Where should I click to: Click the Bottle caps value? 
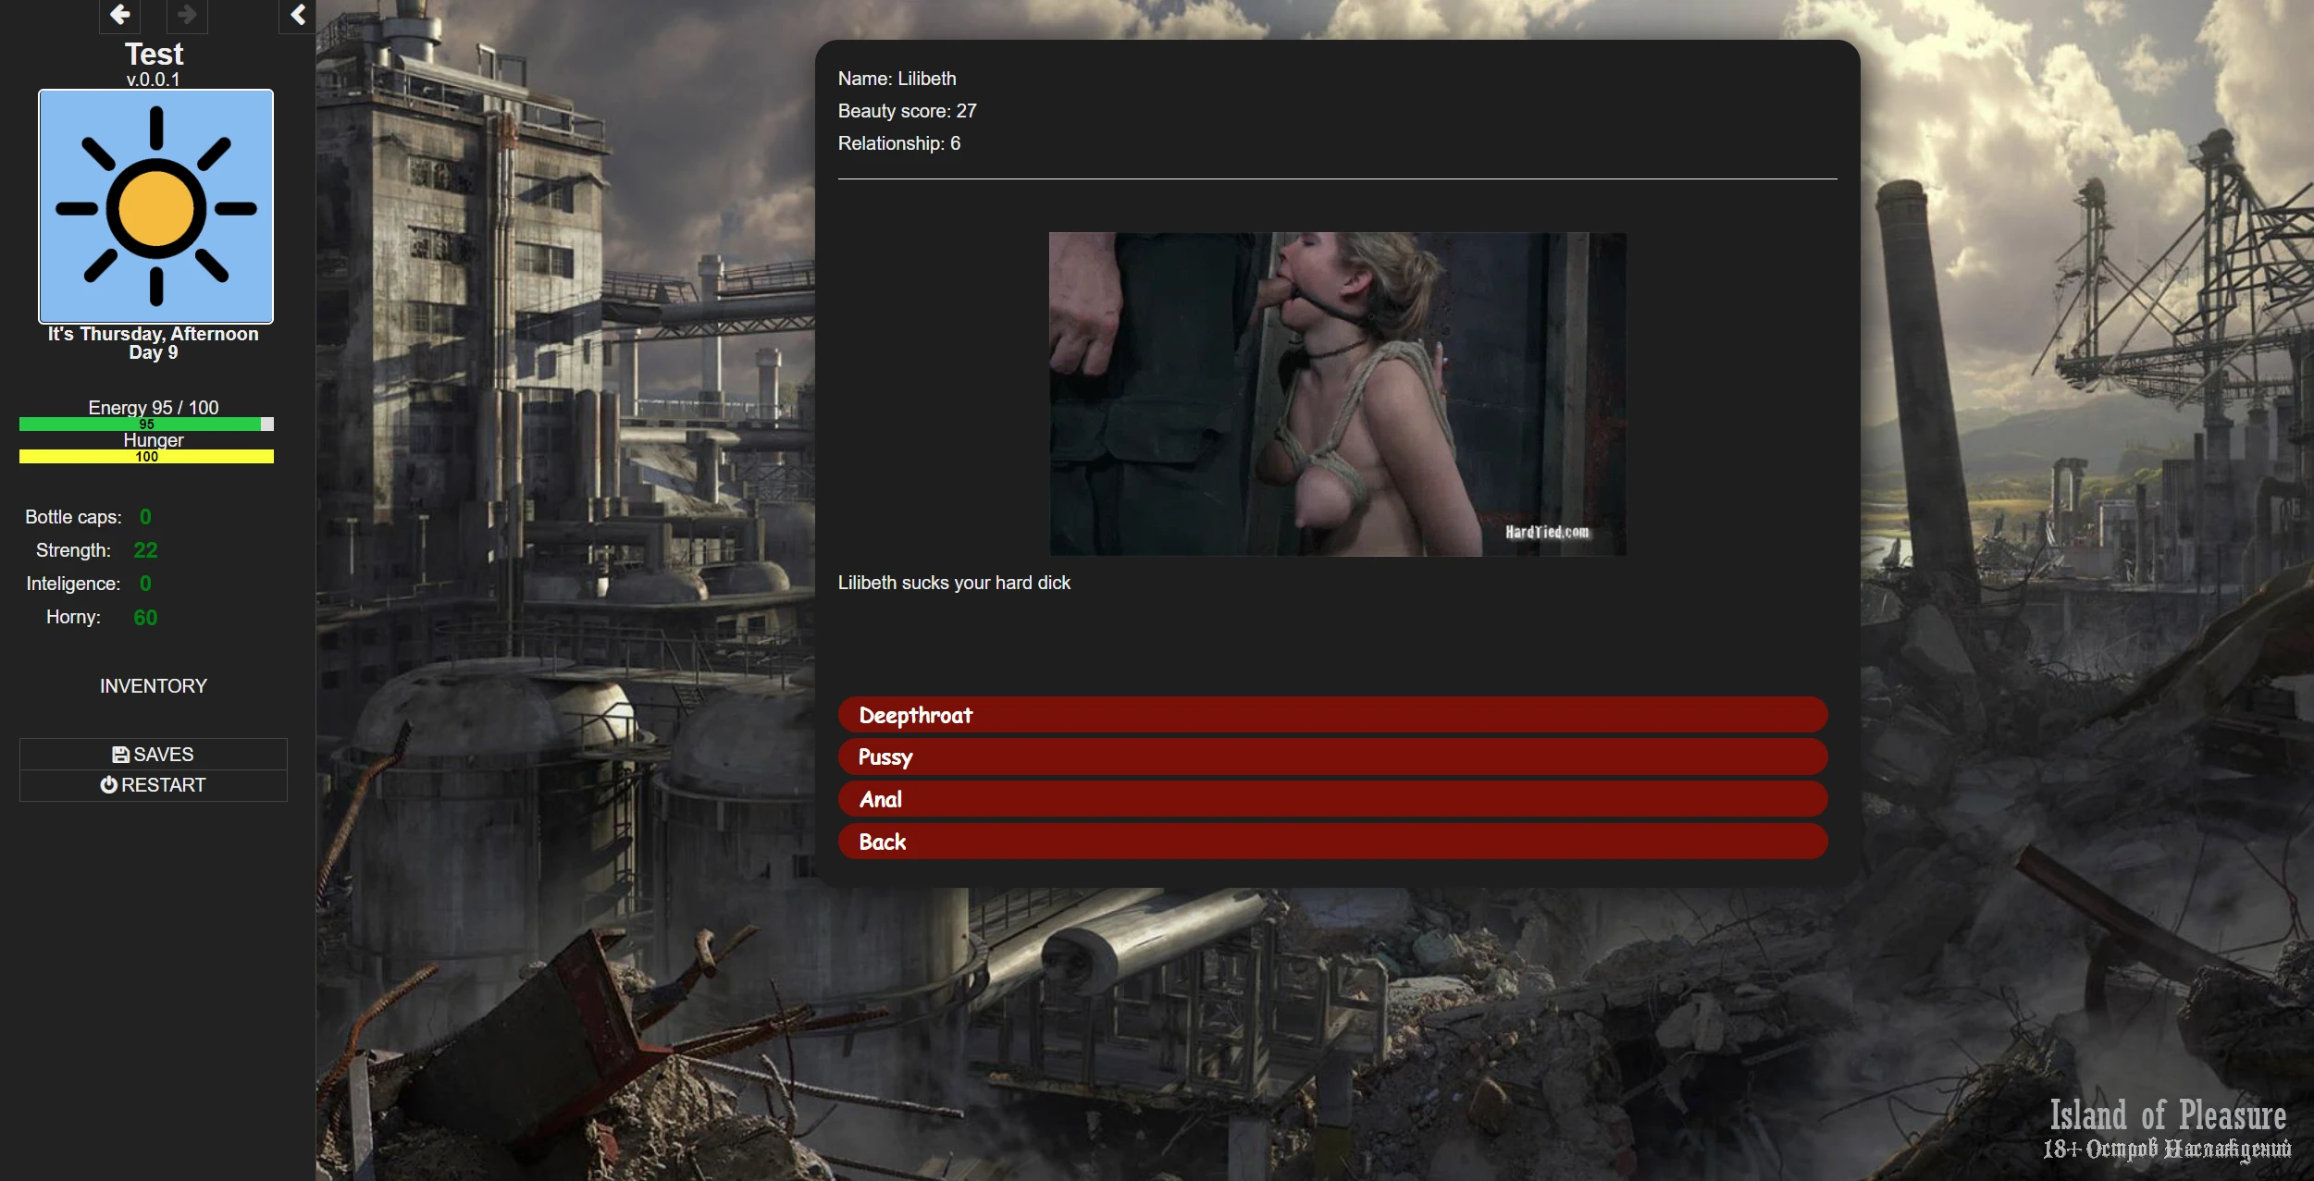point(145,517)
